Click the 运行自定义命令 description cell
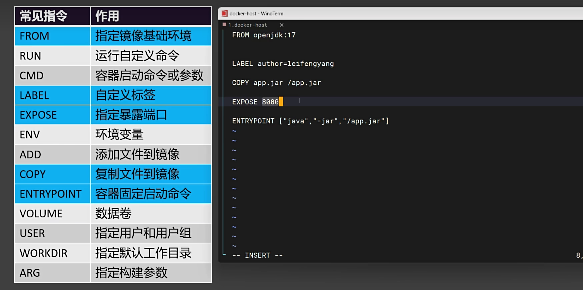Image resolution: width=583 pixels, height=290 pixels. point(151,56)
